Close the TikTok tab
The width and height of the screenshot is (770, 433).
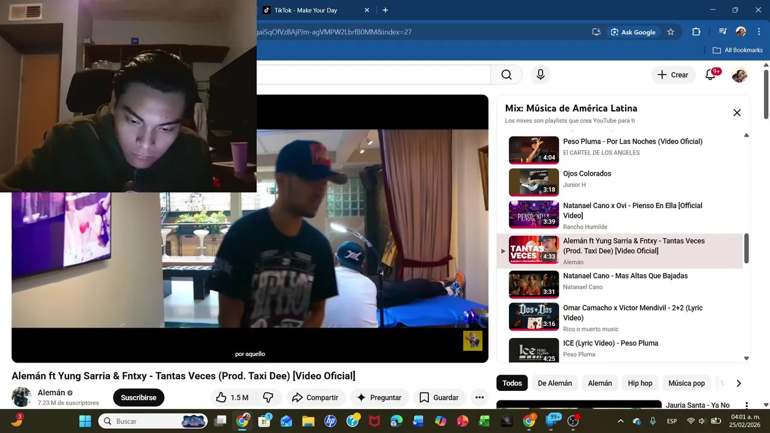(367, 10)
